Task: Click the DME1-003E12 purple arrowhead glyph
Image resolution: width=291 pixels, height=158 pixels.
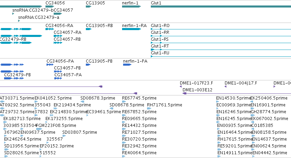Action: point(184,93)
